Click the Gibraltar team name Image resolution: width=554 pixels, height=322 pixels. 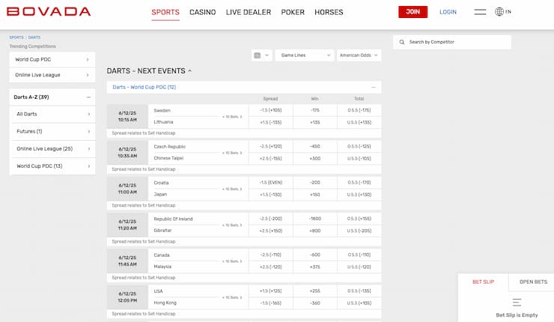(162, 231)
